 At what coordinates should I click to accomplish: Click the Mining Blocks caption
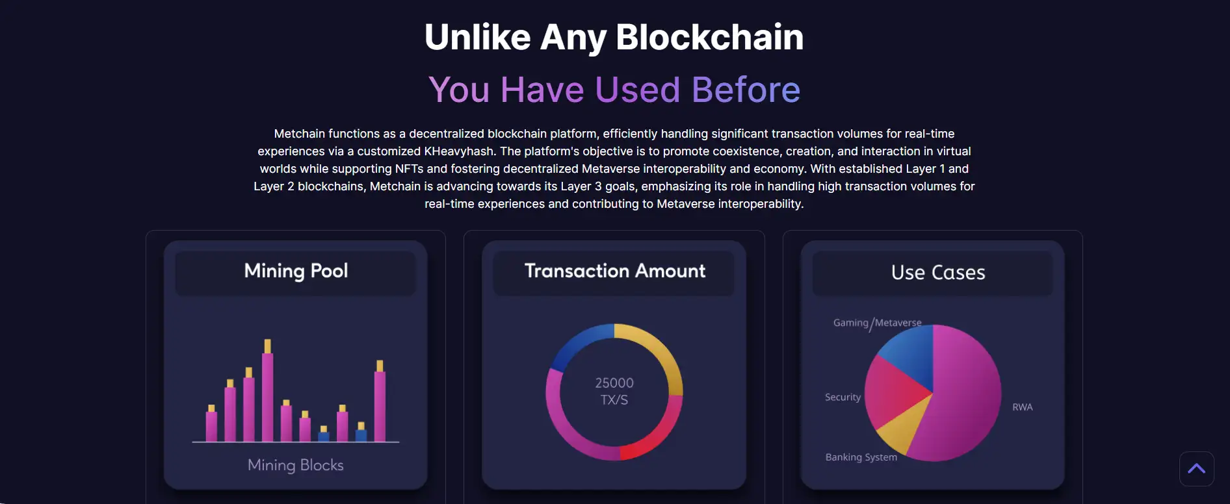point(296,465)
